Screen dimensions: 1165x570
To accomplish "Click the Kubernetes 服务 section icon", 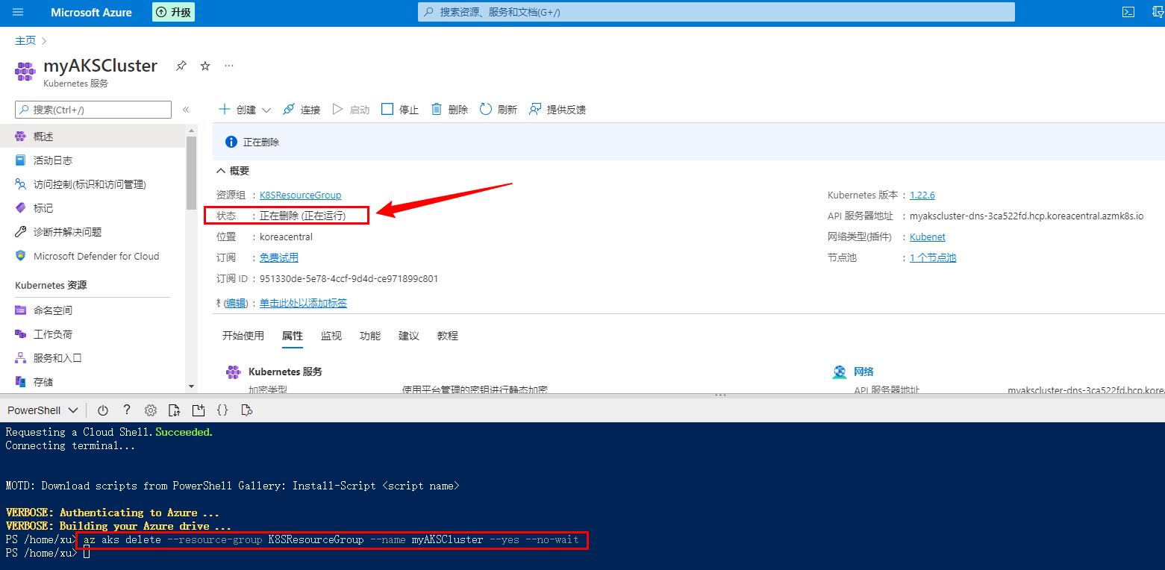I will [x=234, y=372].
